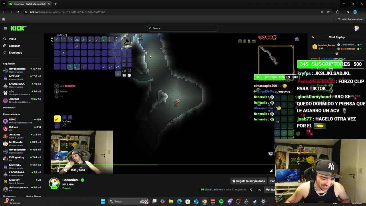Viewport: 366px width, 206px height.
Task: Open the Ver transmisión button
Action: [x=270, y=189]
